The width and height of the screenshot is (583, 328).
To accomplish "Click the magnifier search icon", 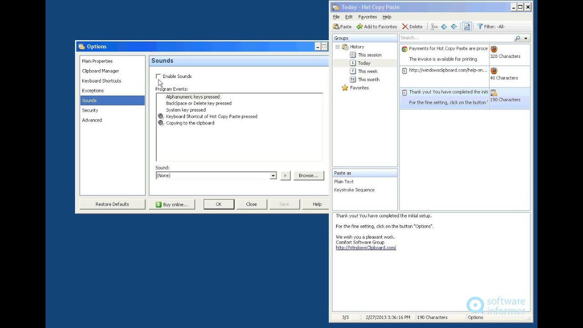I will pos(517,38).
